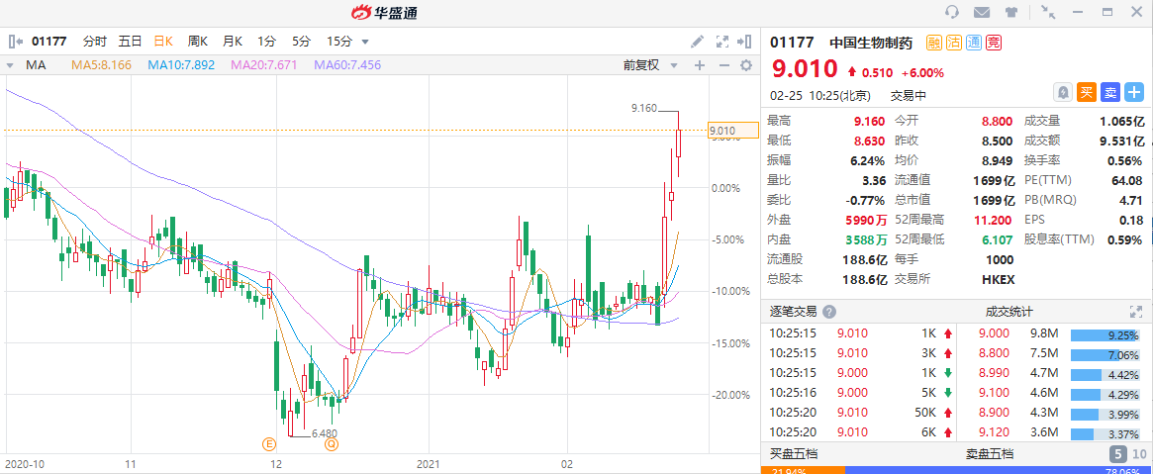The image size is (1153, 474).
Task: Click the 9.010 price tag on chart axis
Action: 732,131
